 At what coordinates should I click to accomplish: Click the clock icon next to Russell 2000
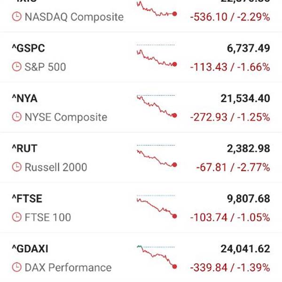click(16, 167)
